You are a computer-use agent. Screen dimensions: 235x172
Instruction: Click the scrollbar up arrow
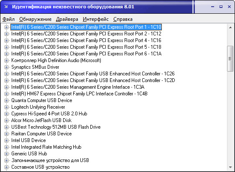point(230,27)
